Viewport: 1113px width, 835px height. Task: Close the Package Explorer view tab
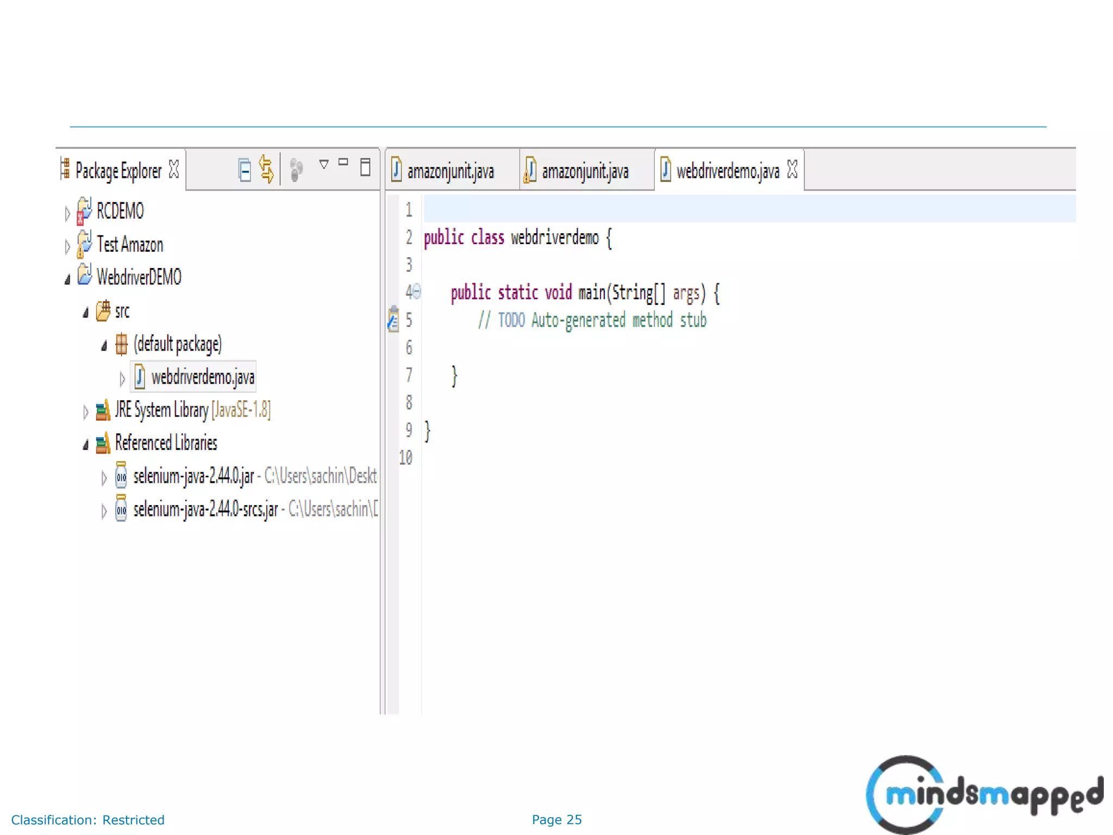pyautogui.click(x=174, y=169)
